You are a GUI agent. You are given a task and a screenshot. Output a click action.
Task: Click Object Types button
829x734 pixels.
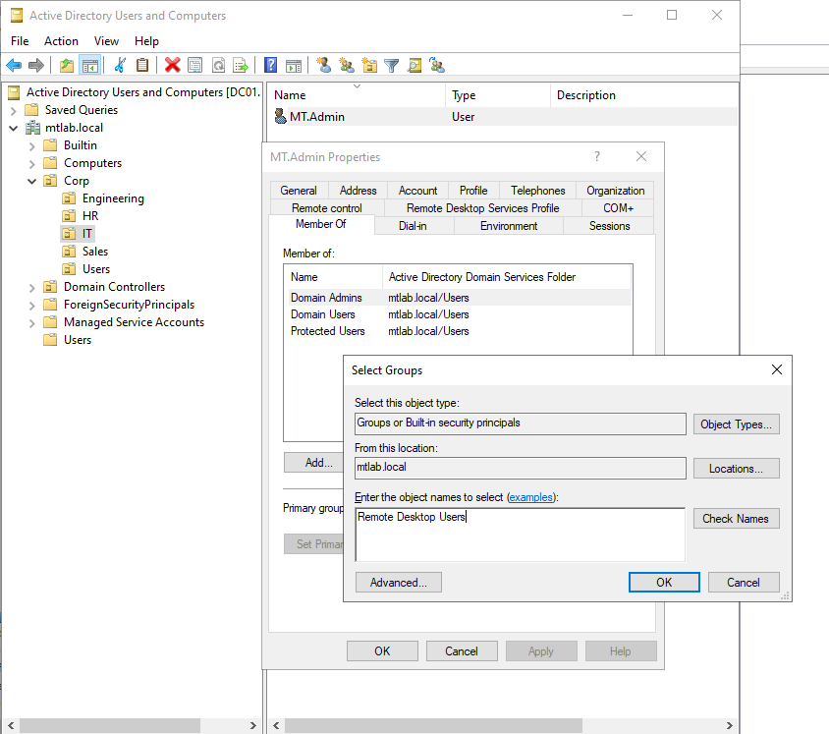(x=736, y=424)
